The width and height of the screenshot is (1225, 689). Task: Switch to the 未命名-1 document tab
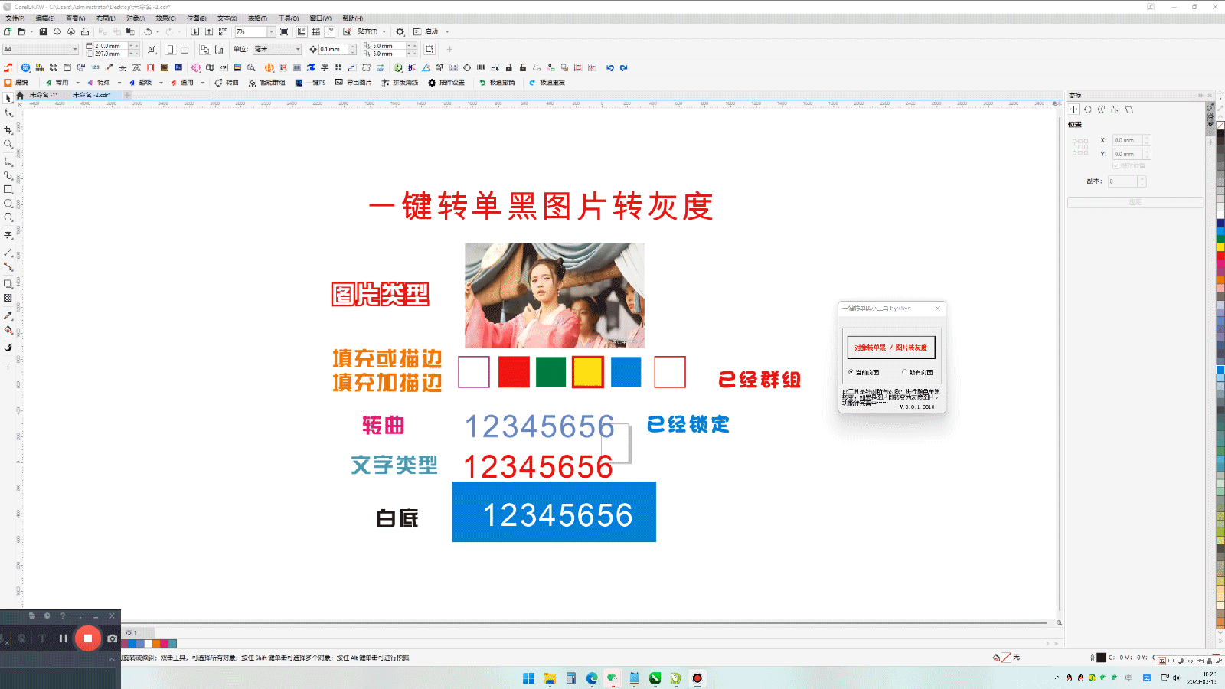coord(44,95)
